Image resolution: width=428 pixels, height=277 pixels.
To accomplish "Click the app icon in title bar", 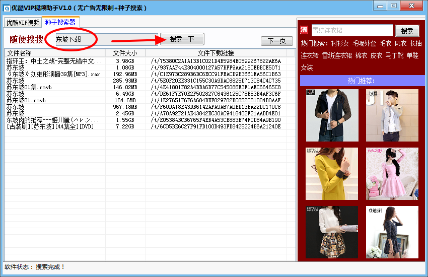I will pos(7,8).
